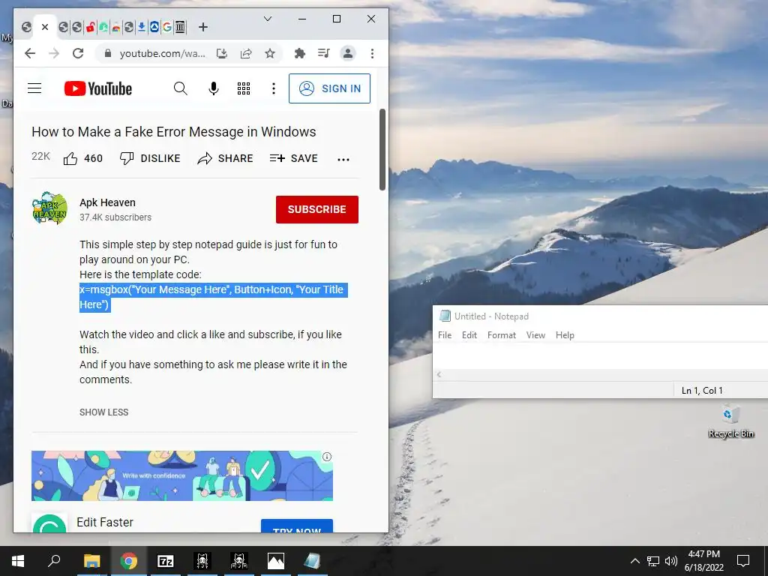
Task: Open Chrome media controls icon
Action: point(324,53)
